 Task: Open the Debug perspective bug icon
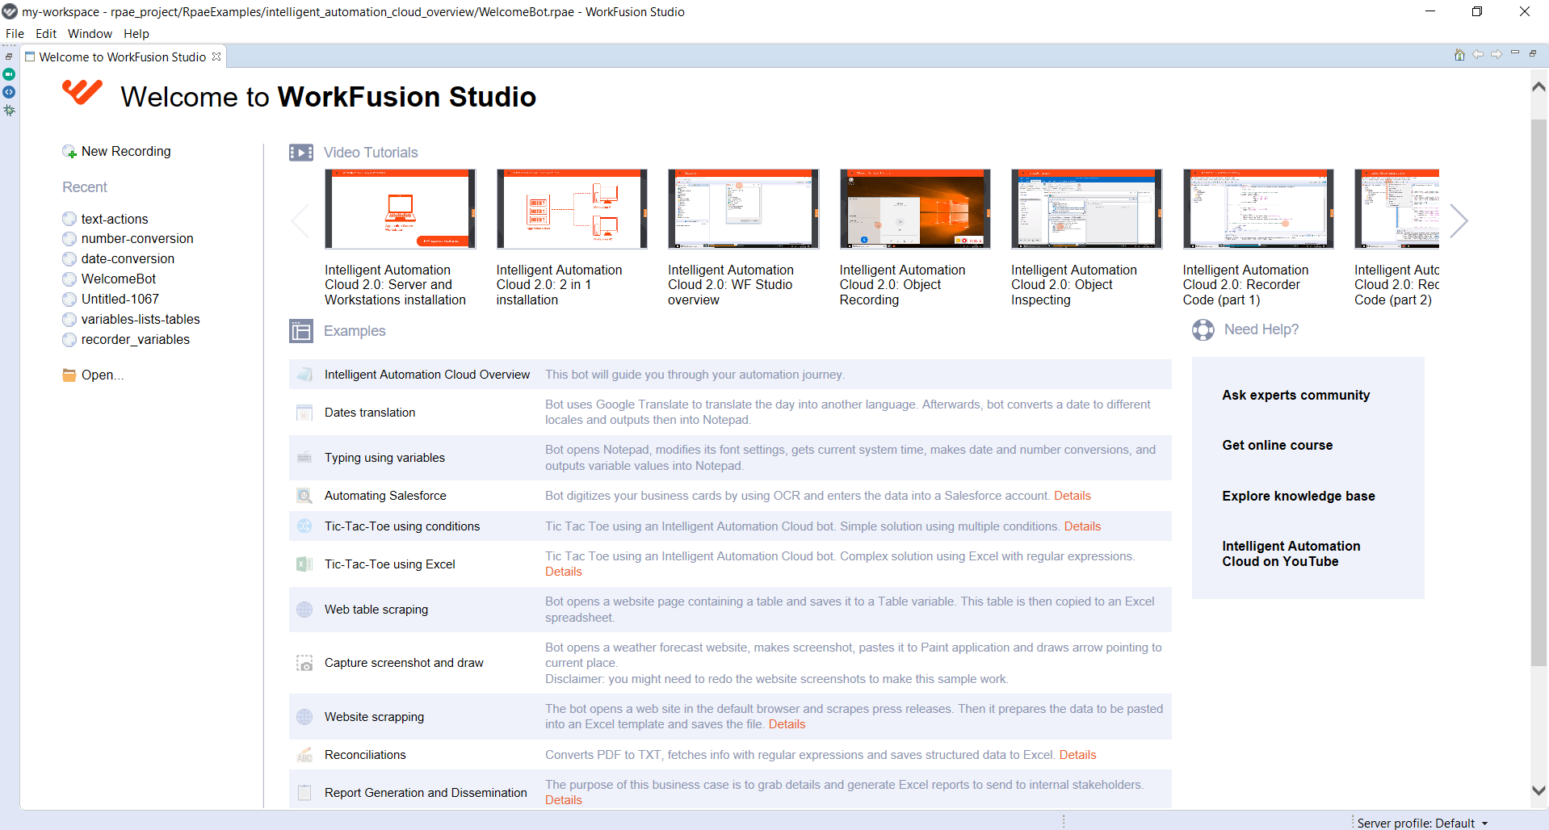pyautogui.click(x=9, y=110)
